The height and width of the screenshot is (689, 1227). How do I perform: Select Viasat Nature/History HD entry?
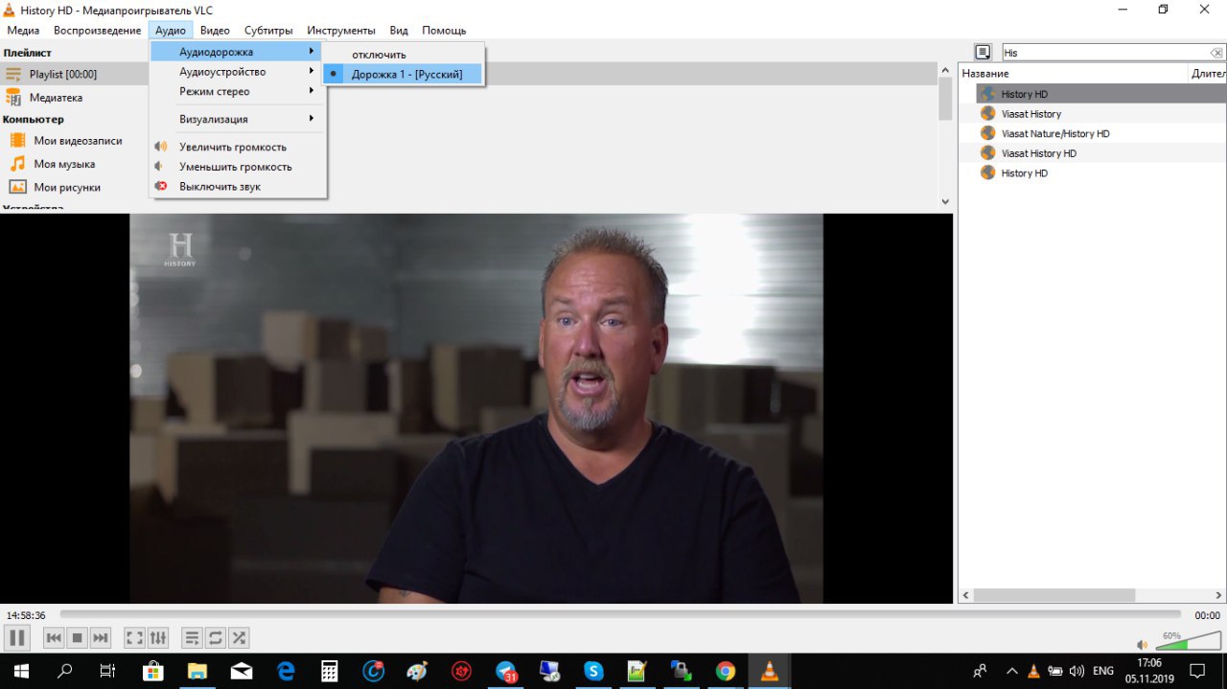pos(1093,134)
